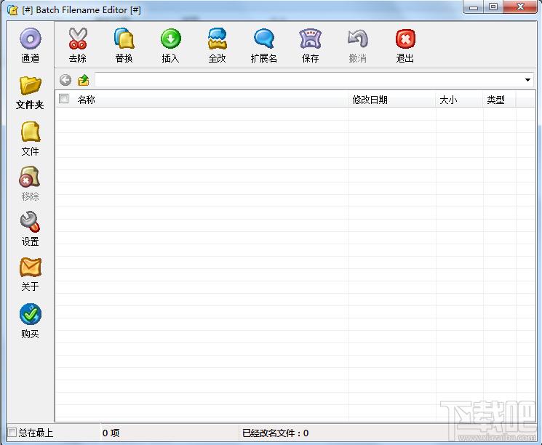Viewport: 542px width, 445px height.
Task: Expand the path dropdown arrow
Action: pos(527,80)
